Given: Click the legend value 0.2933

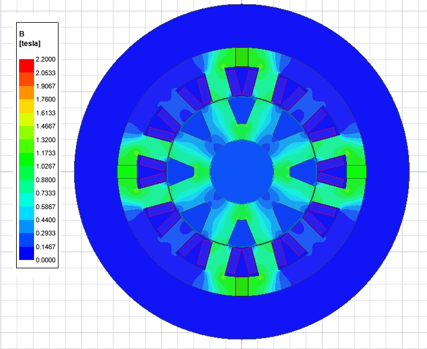Looking at the screenshot, I should coord(45,233).
